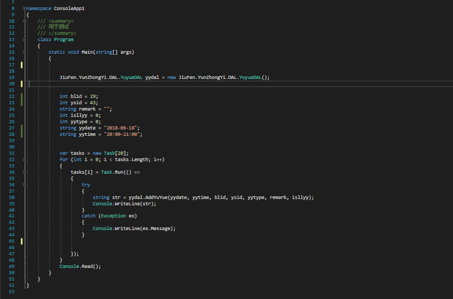Click line number 45 in the gutter
Image resolution: width=453 pixels, height=299 pixels.
[x=12, y=241]
